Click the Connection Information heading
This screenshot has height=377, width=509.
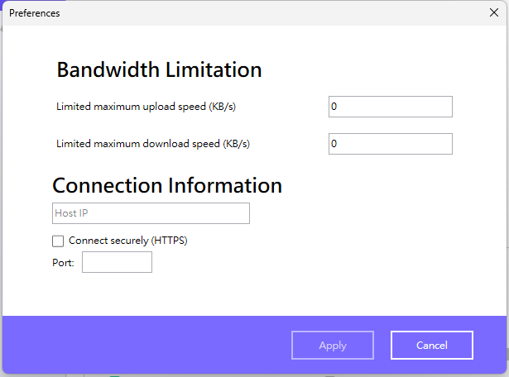(x=167, y=185)
